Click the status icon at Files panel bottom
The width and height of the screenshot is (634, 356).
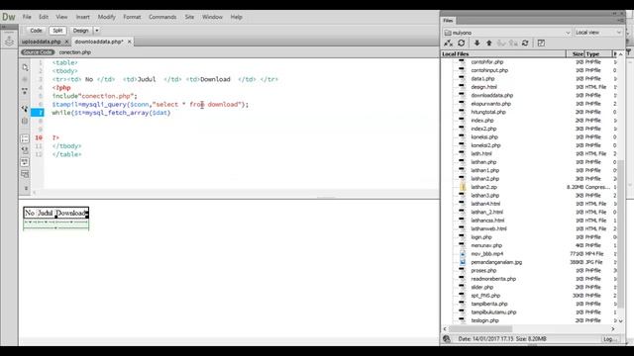coord(447,339)
